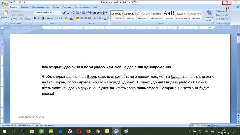240x135 pixels.
Task: Increase font size with grow button
Action: click(64, 13)
